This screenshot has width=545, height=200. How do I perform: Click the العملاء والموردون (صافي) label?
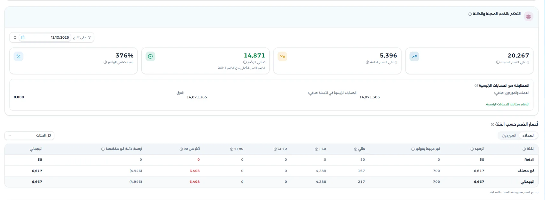click(512, 93)
